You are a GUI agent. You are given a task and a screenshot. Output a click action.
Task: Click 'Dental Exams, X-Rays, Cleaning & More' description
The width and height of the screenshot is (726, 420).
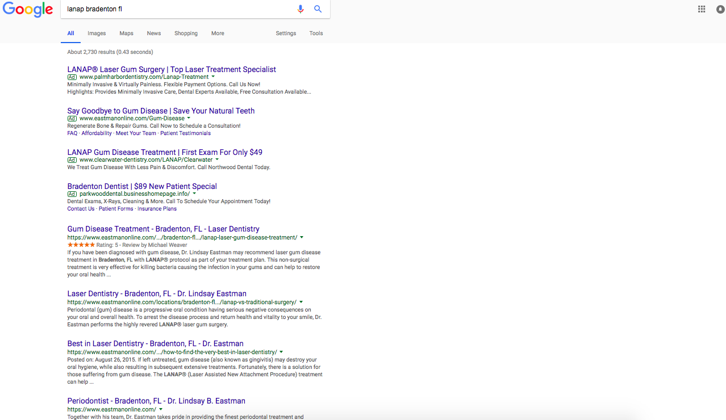[x=169, y=201]
